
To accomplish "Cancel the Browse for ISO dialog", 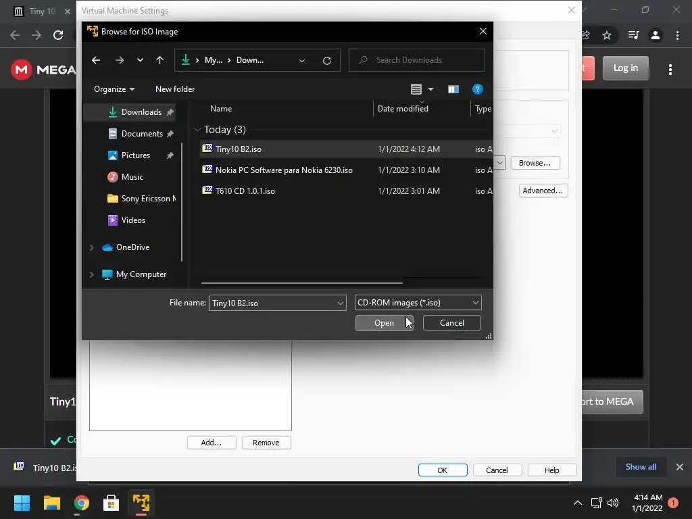I will 452,323.
